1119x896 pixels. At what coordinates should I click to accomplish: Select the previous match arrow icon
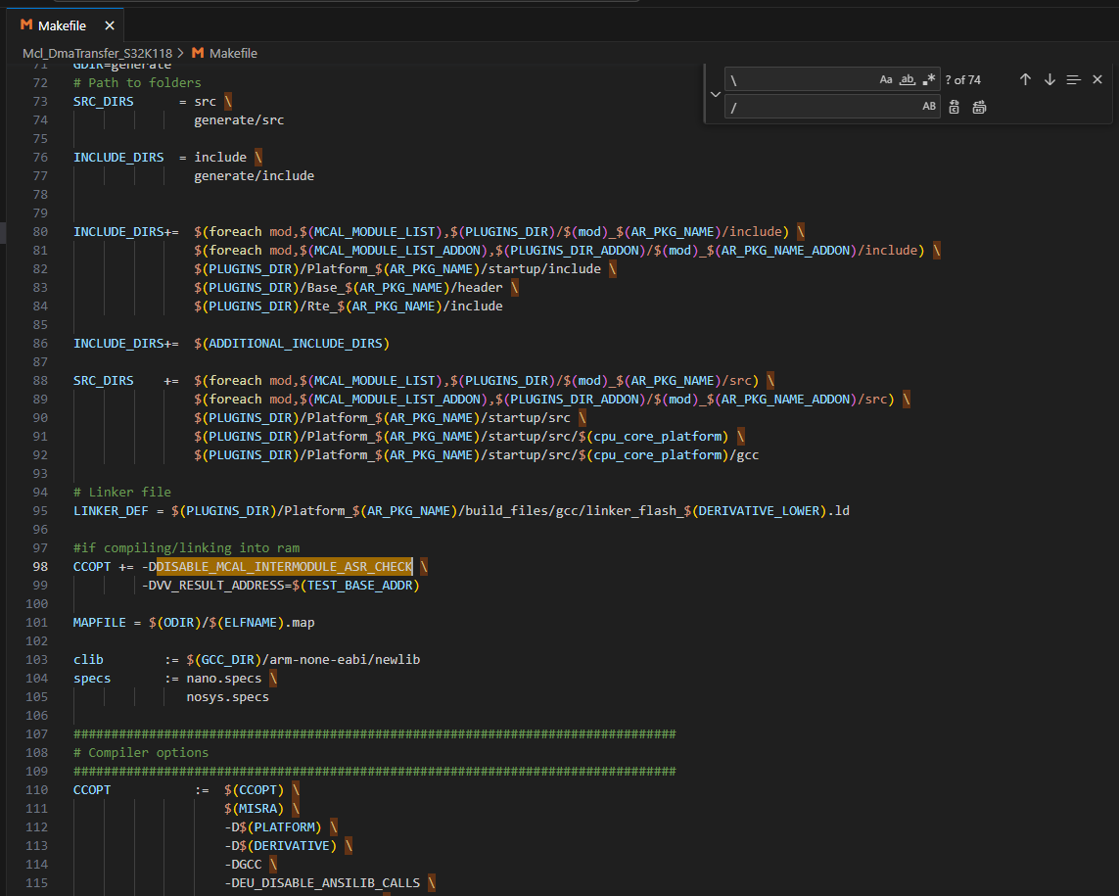(1025, 79)
